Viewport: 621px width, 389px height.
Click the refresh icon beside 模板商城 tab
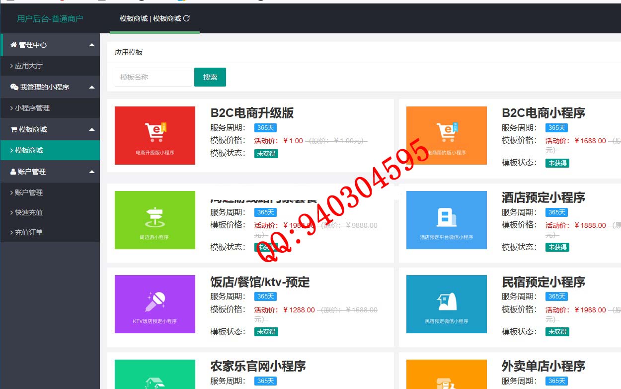click(187, 18)
